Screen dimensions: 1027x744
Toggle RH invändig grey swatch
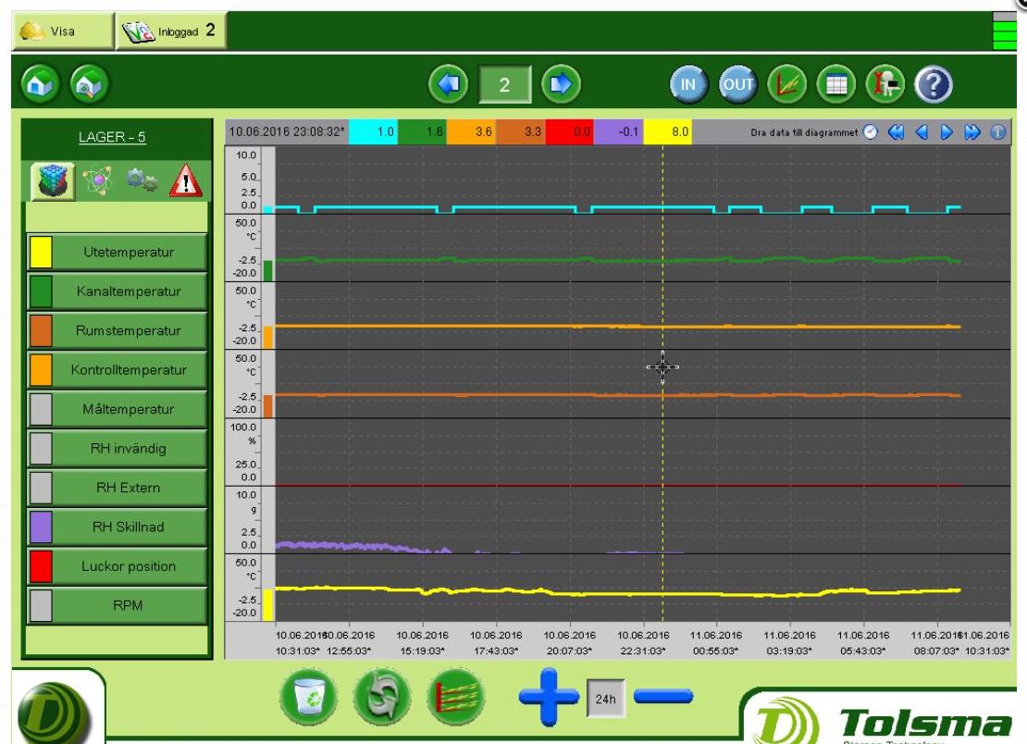[41, 449]
